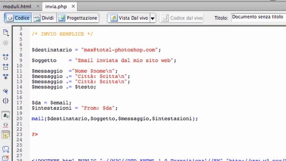Screen dimensions: 286x161
Task: Click the "/* INVIO SEMPLICE */" comment
Action: coord(62,34)
